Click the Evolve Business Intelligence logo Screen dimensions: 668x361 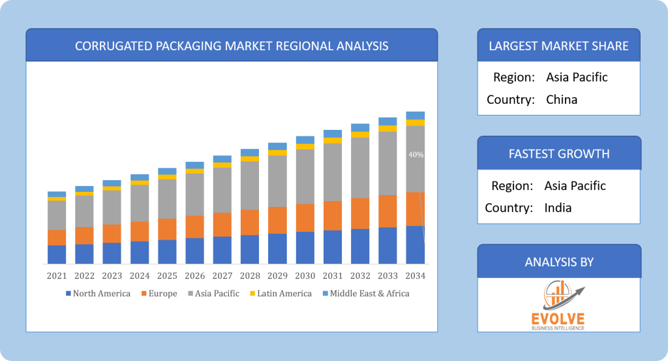tap(558, 305)
